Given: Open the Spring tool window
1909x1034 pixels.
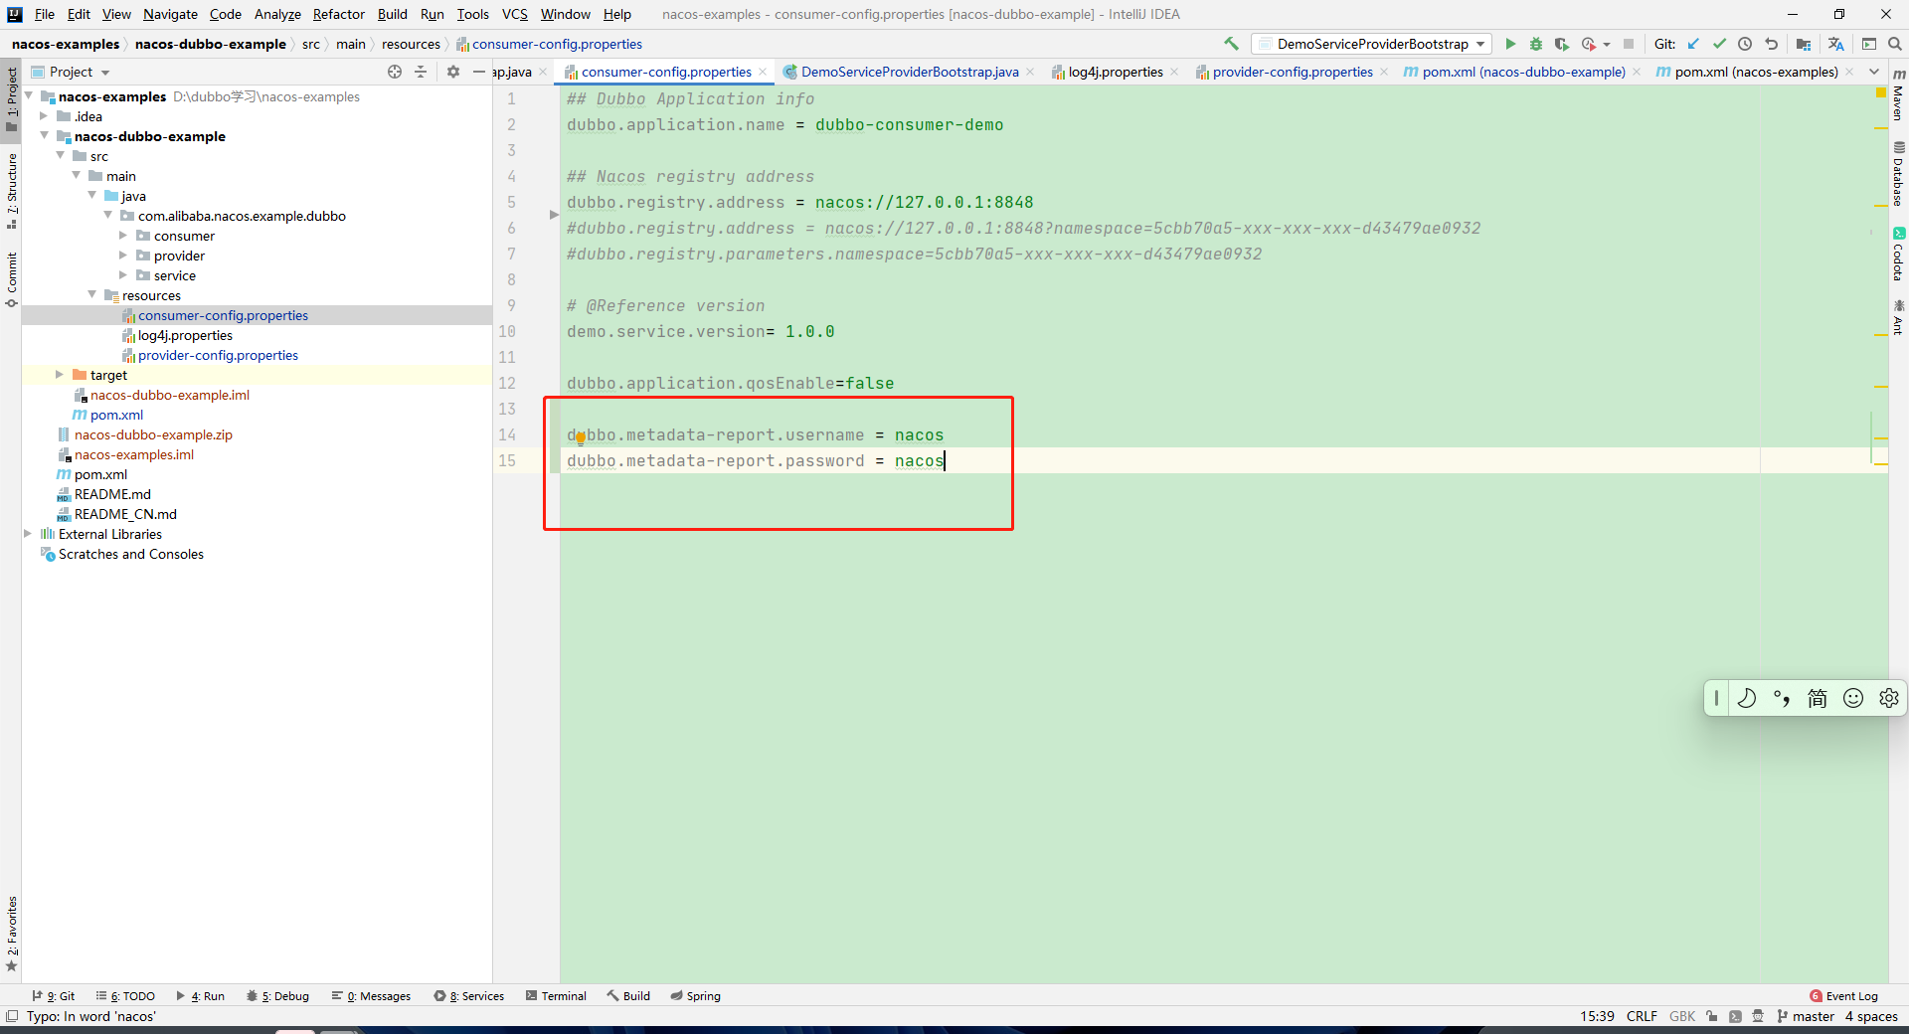Looking at the screenshot, I should coord(695,995).
